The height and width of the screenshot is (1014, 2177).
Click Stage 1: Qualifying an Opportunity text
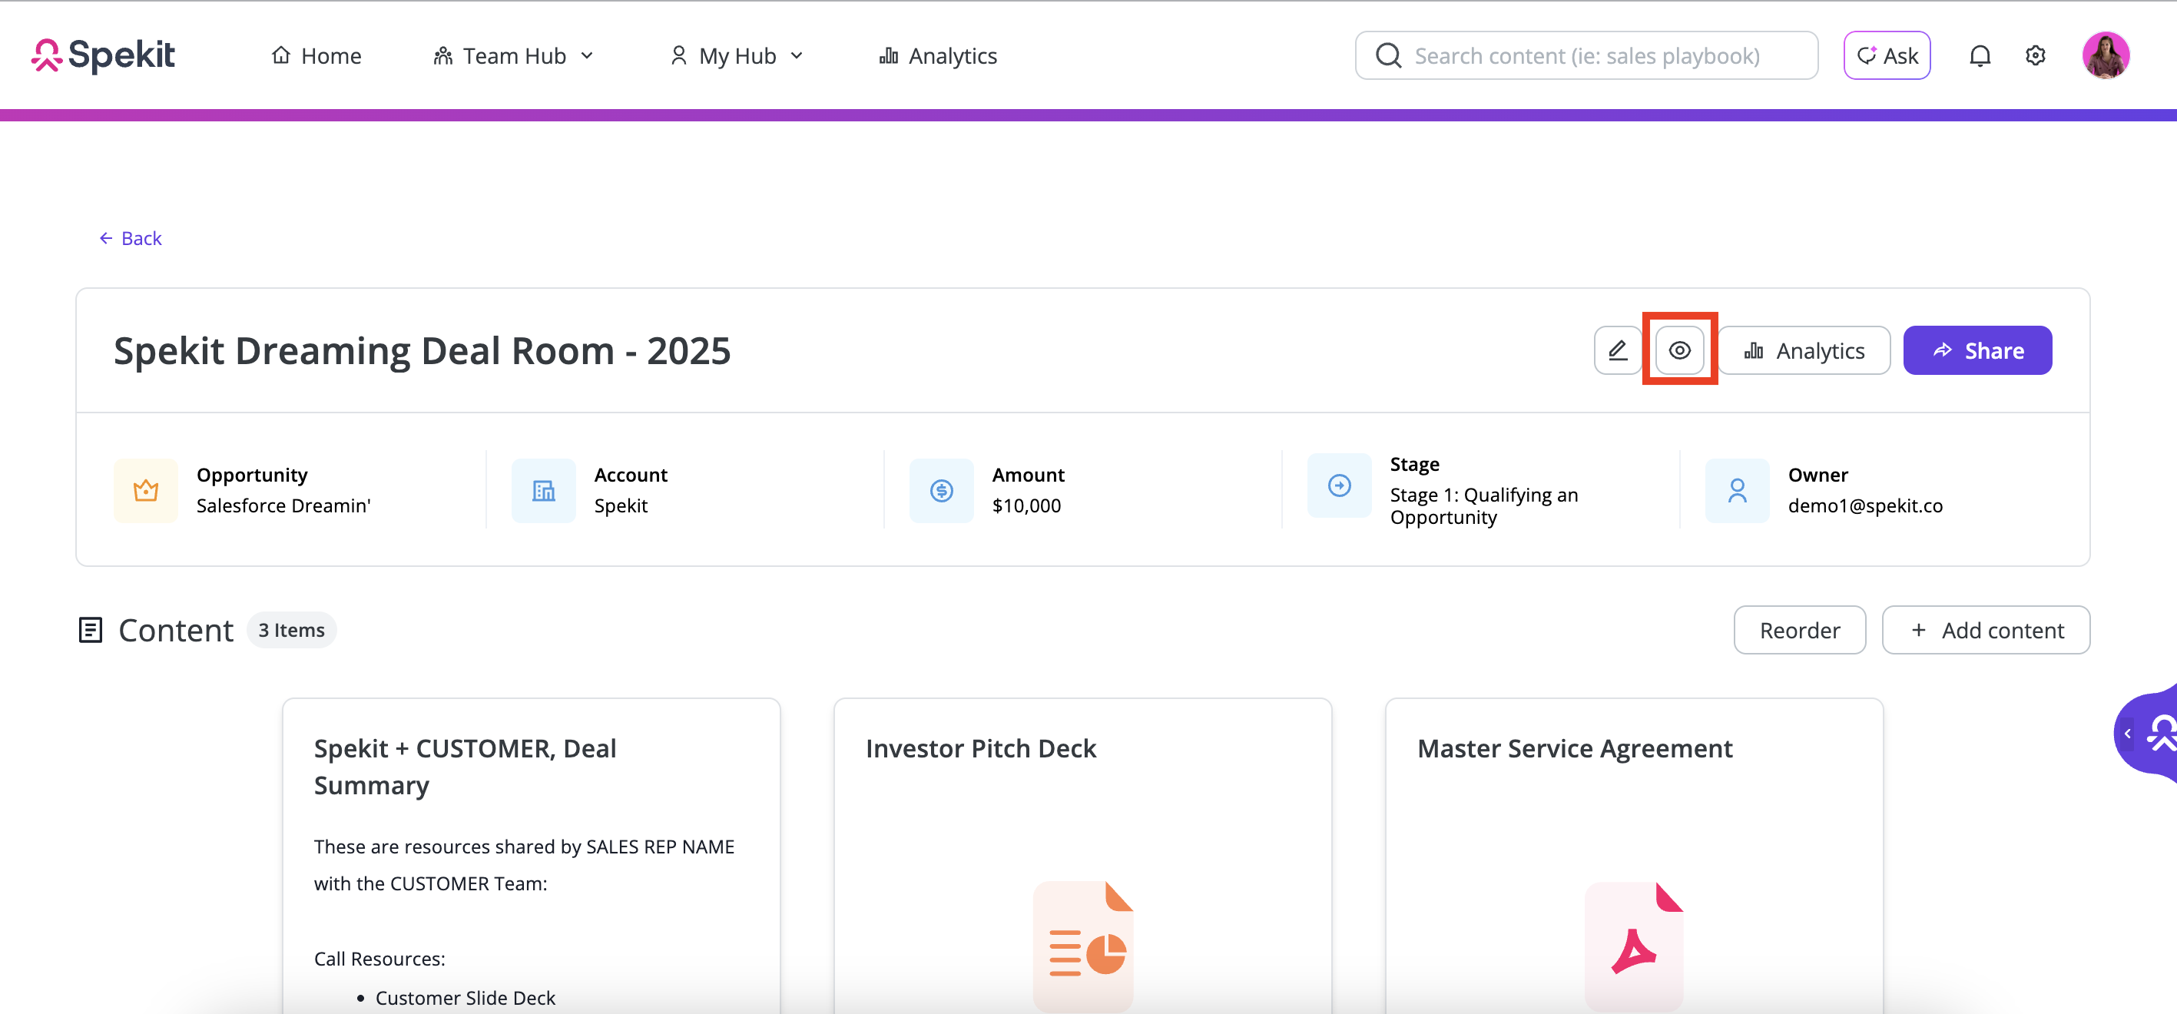click(1484, 505)
